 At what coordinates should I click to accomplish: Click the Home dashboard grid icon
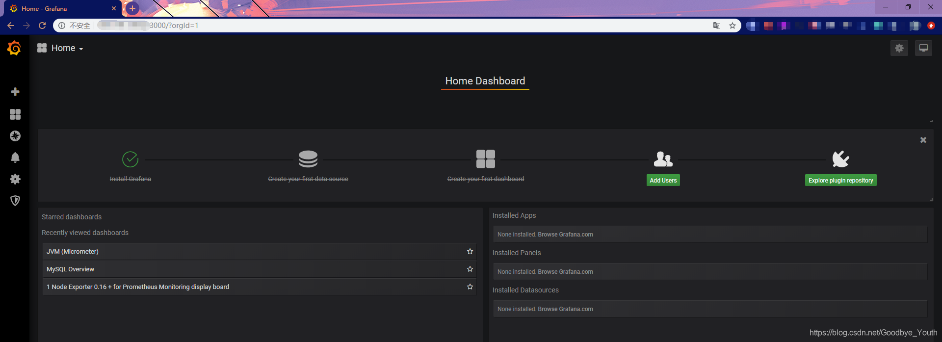click(42, 48)
